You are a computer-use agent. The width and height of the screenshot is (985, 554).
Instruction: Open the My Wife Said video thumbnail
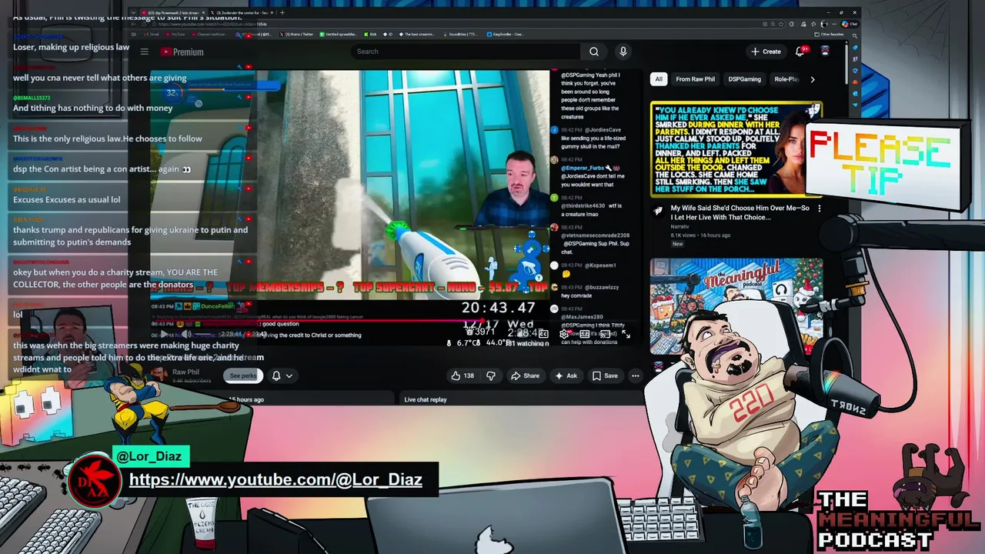(736, 149)
